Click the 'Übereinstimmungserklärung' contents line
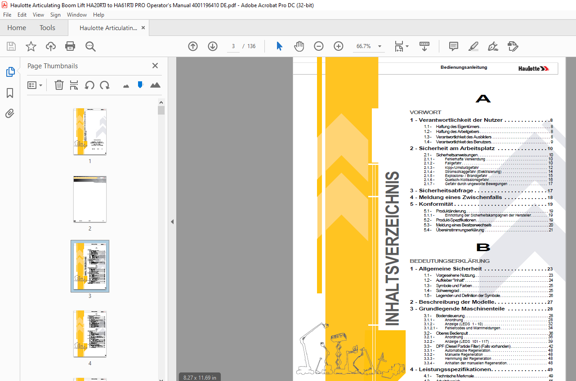 tap(488, 230)
